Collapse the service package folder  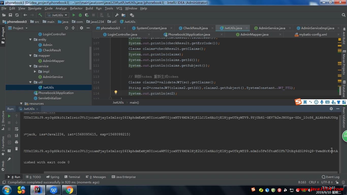(x=30, y=66)
